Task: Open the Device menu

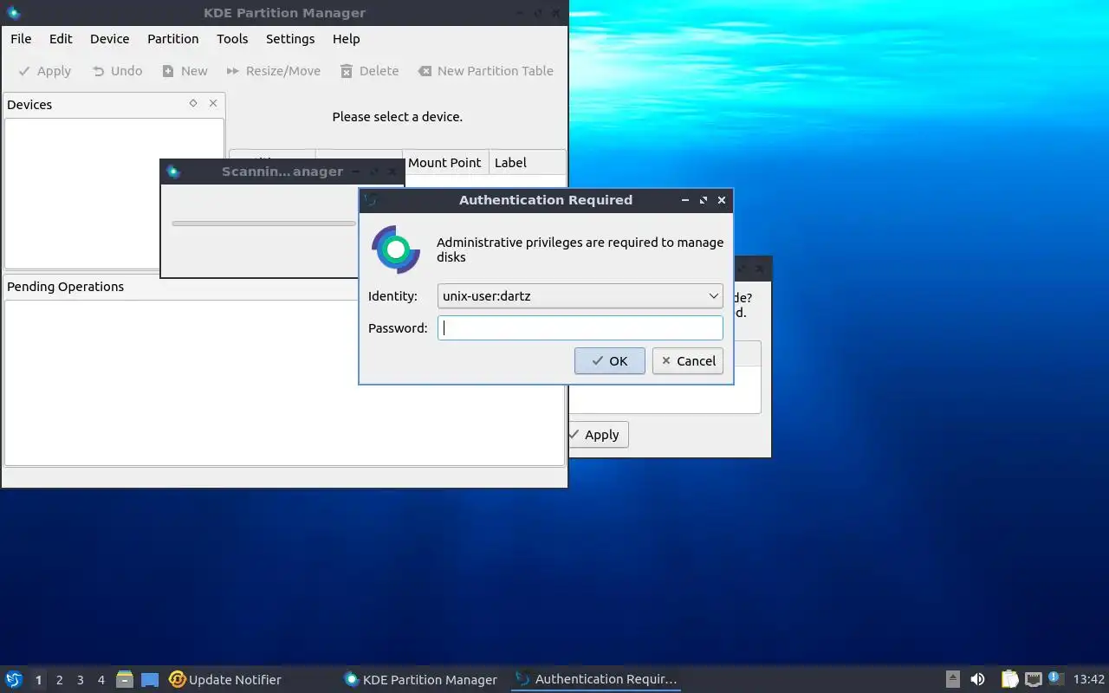Action: [109, 39]
